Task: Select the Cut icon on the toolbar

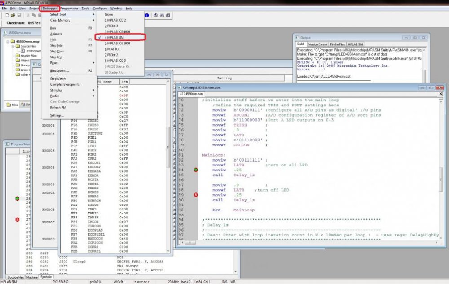Action: click(27, 15)
